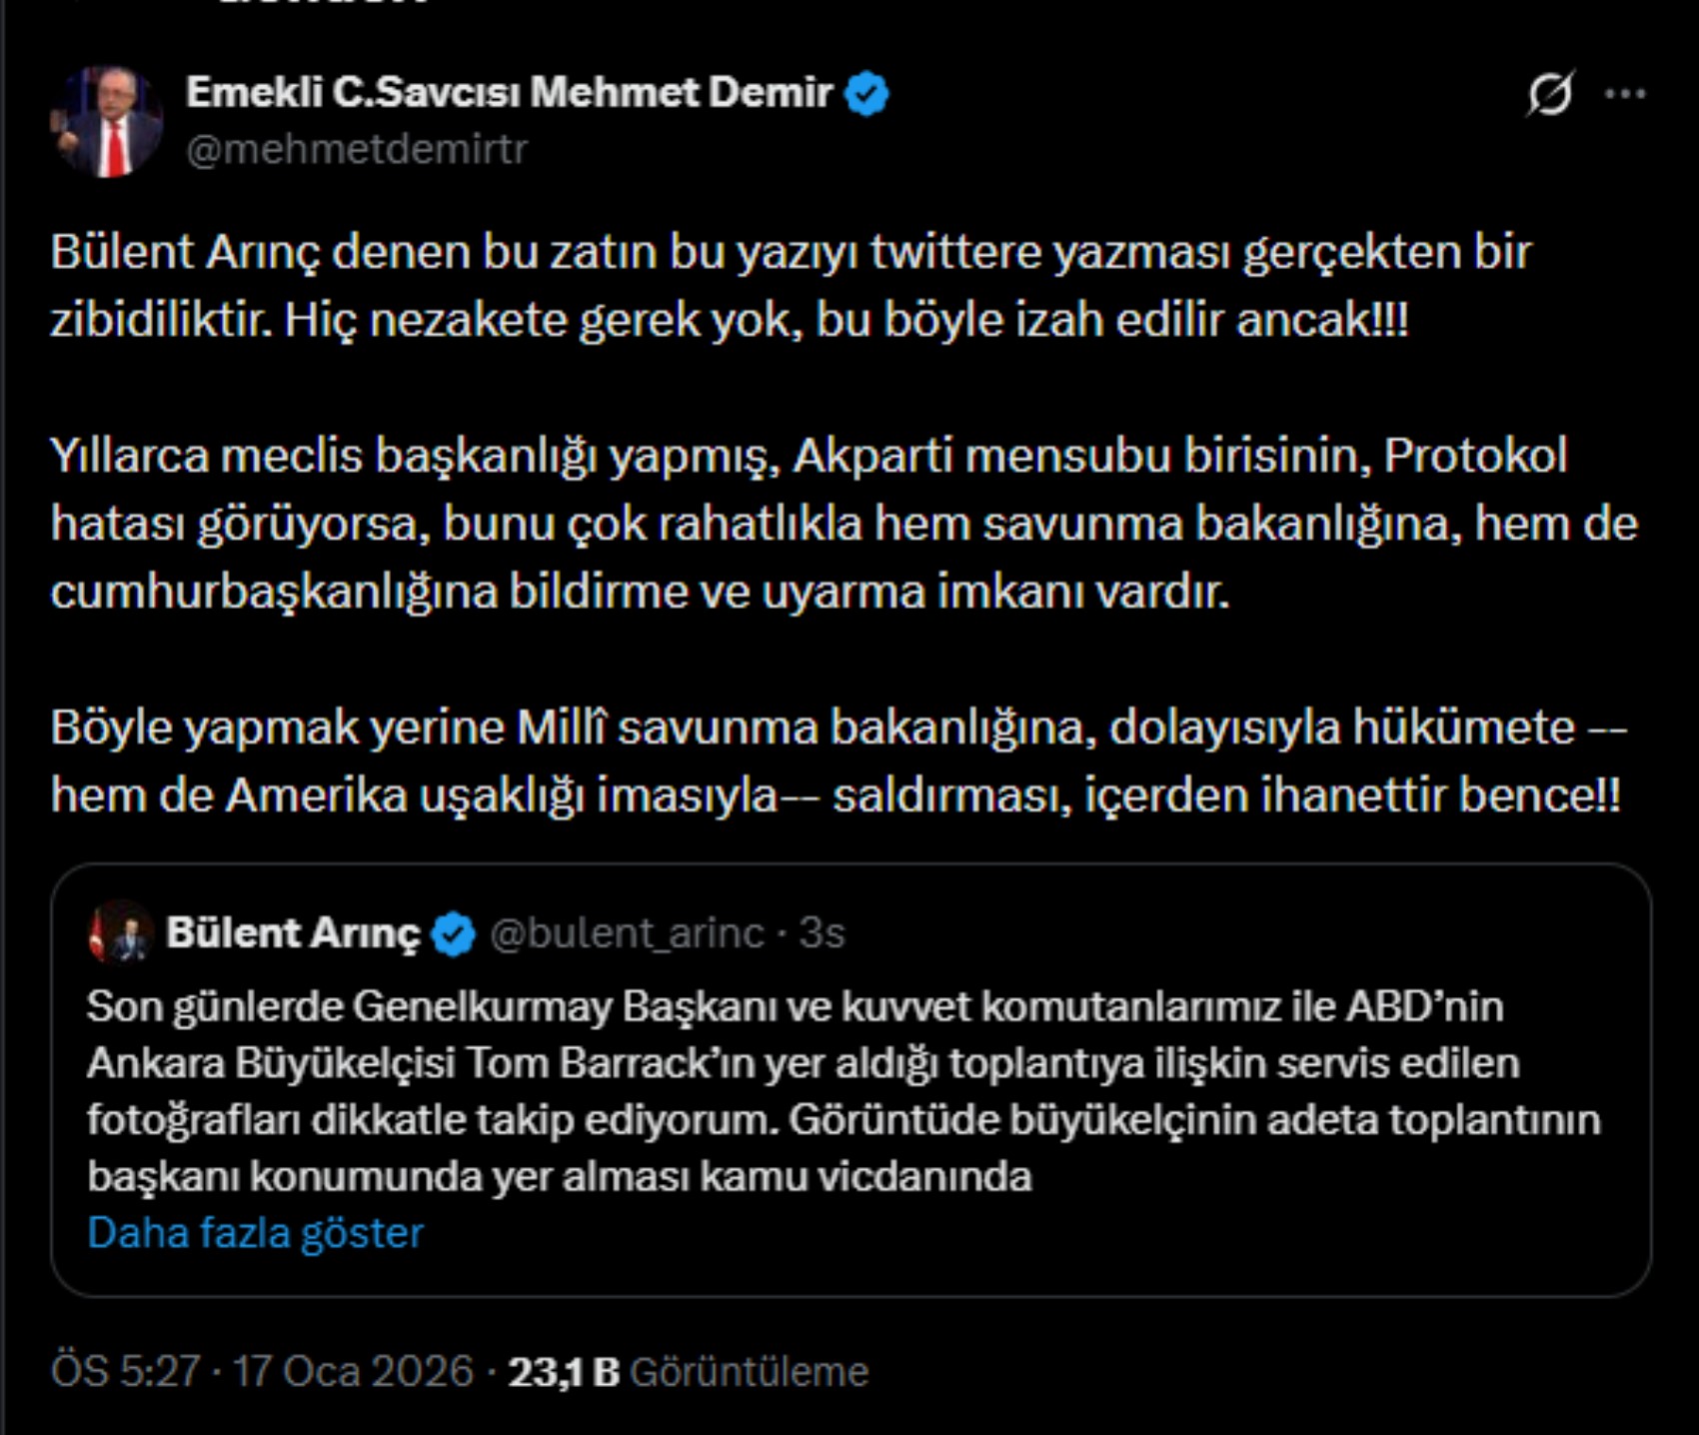The width and height of the screenshot is (1699, 1435).
Task: Visit the @mehmetdemirtr handle
Action: coord(357,149)
